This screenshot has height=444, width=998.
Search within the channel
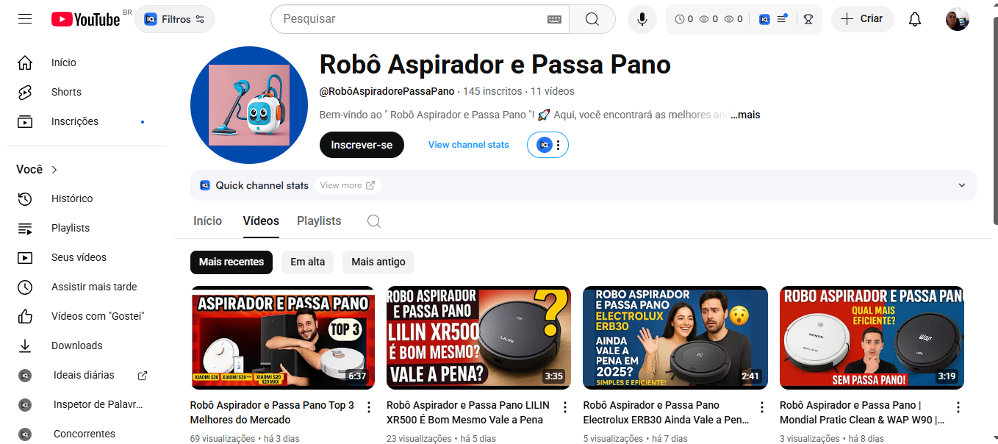click(x=374, y=221)
